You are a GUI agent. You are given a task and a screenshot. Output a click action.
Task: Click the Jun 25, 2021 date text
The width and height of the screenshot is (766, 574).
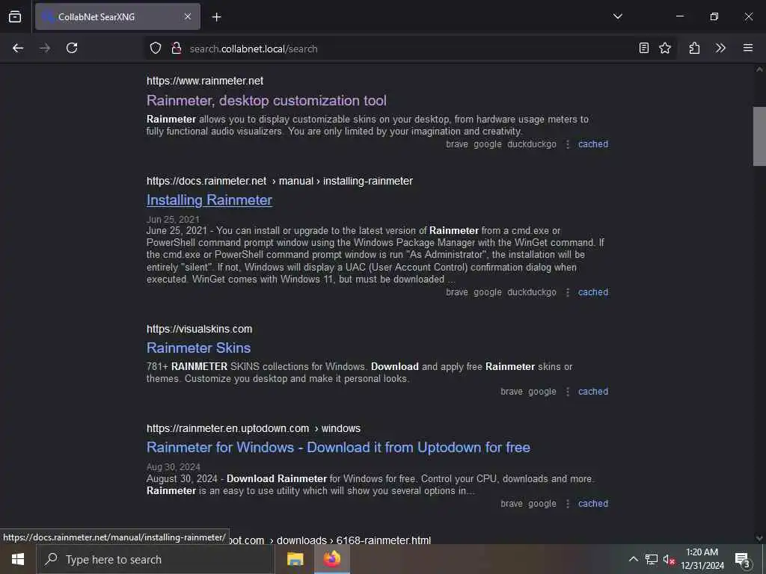[x=173, y=220]
